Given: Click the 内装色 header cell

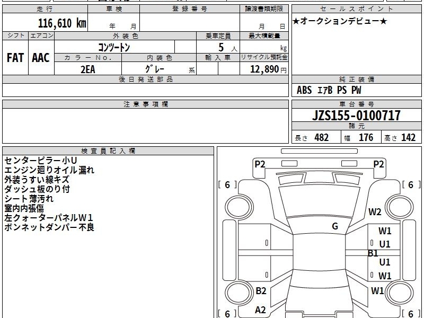Looking at the screenshot, I should (x=159, y=58).
